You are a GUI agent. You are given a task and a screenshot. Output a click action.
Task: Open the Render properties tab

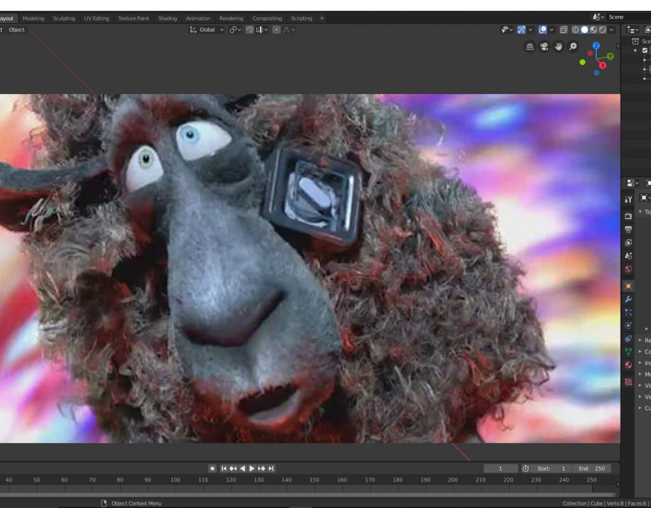point(628,216)
